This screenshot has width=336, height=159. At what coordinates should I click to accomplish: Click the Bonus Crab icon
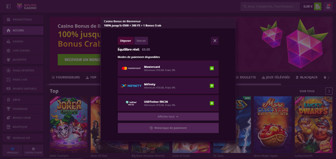8,118
